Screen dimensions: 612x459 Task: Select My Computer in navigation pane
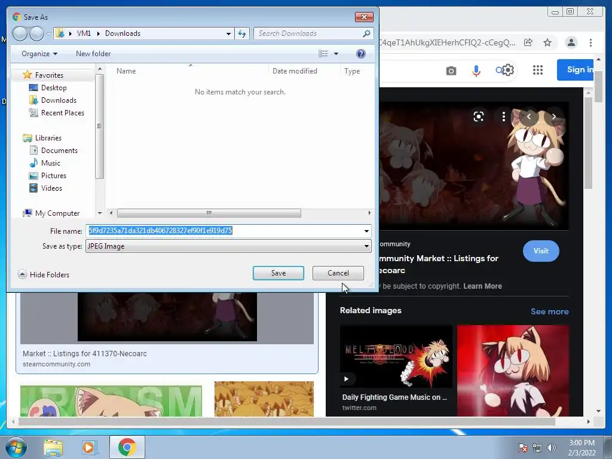(57, 213)
